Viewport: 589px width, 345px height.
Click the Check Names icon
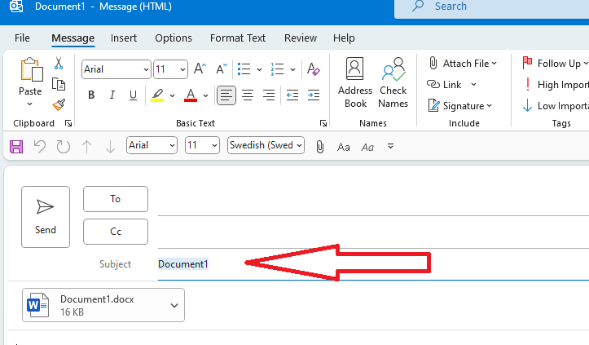tap(393, 83)
